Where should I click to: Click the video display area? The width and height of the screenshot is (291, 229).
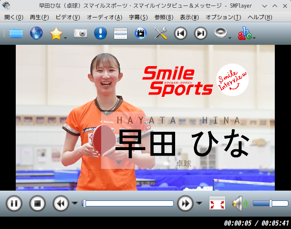coord(145,118)
